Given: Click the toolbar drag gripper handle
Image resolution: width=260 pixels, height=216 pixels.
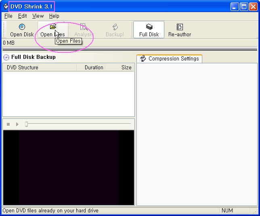Looking at the screenshot, I should (4, 30).
